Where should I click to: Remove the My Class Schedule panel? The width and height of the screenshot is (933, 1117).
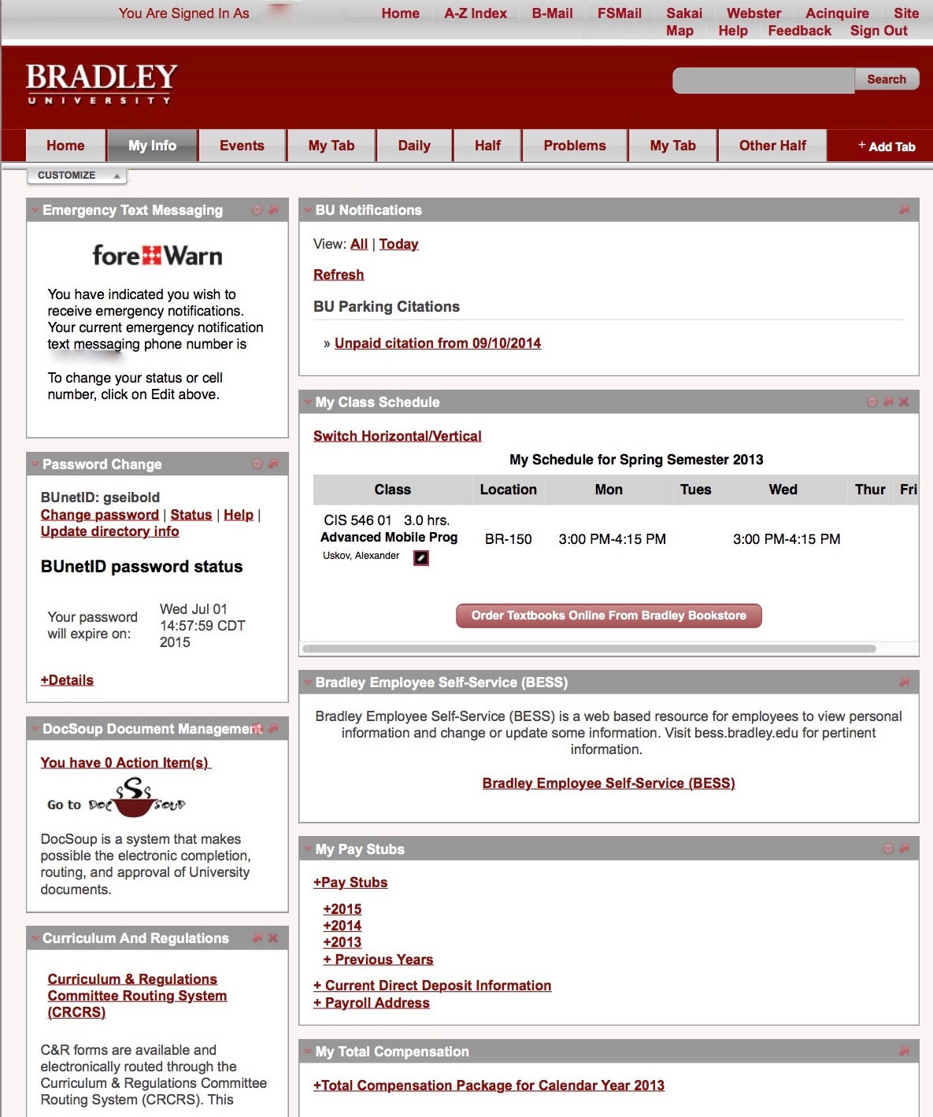point(904,402)
